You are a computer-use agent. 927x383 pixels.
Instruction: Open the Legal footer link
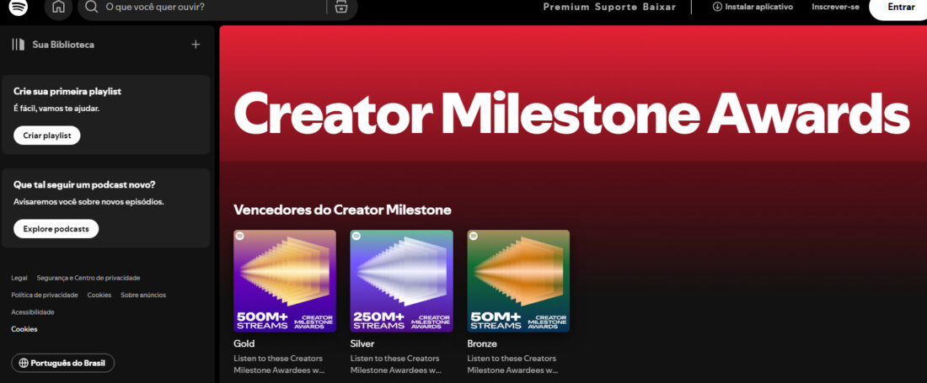pyautogui.click(x=19, y=278)
